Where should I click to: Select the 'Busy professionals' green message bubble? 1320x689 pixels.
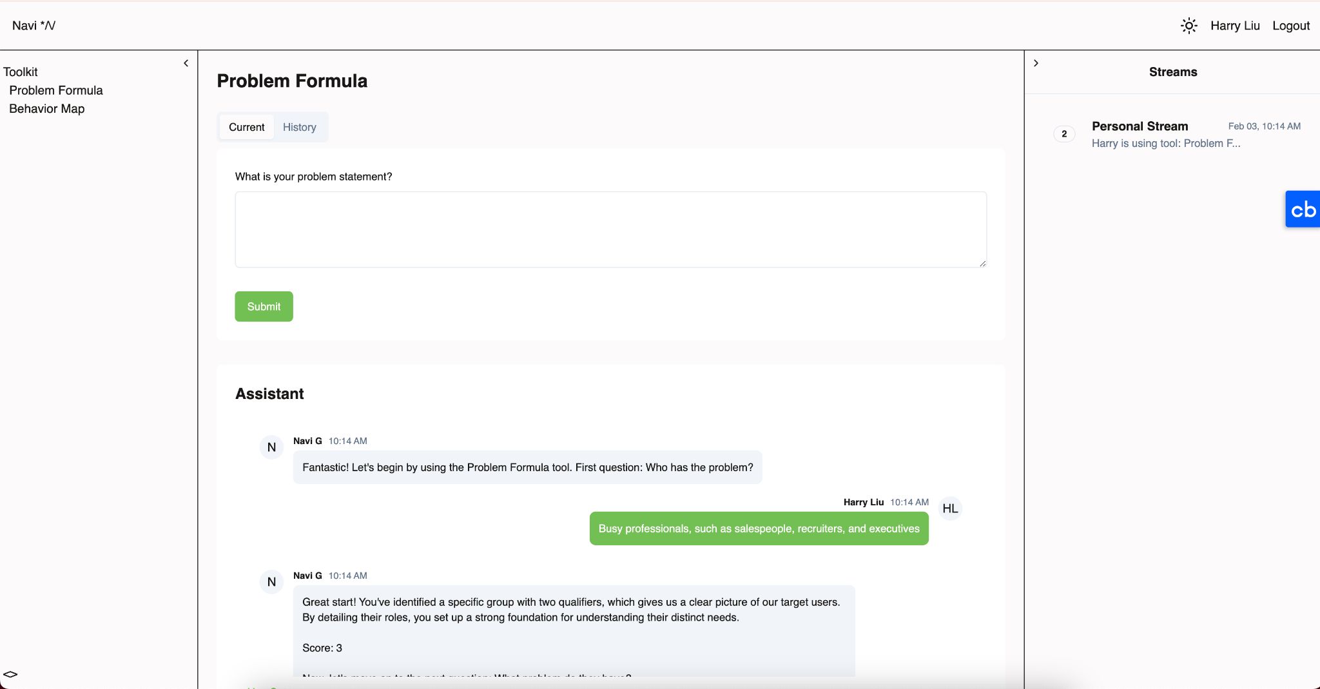(x=759, y=529)
